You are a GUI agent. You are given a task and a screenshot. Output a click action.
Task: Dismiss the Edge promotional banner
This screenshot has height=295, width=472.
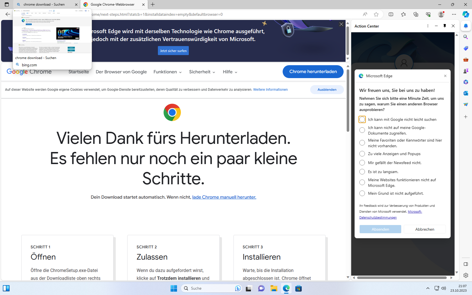click(x=341, y=24)
